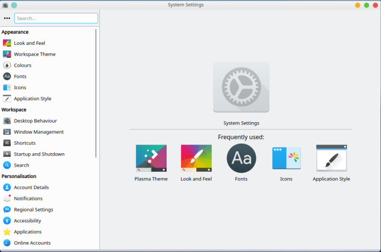Click the Notifications bell icon in sidebar

coord(7,199)
